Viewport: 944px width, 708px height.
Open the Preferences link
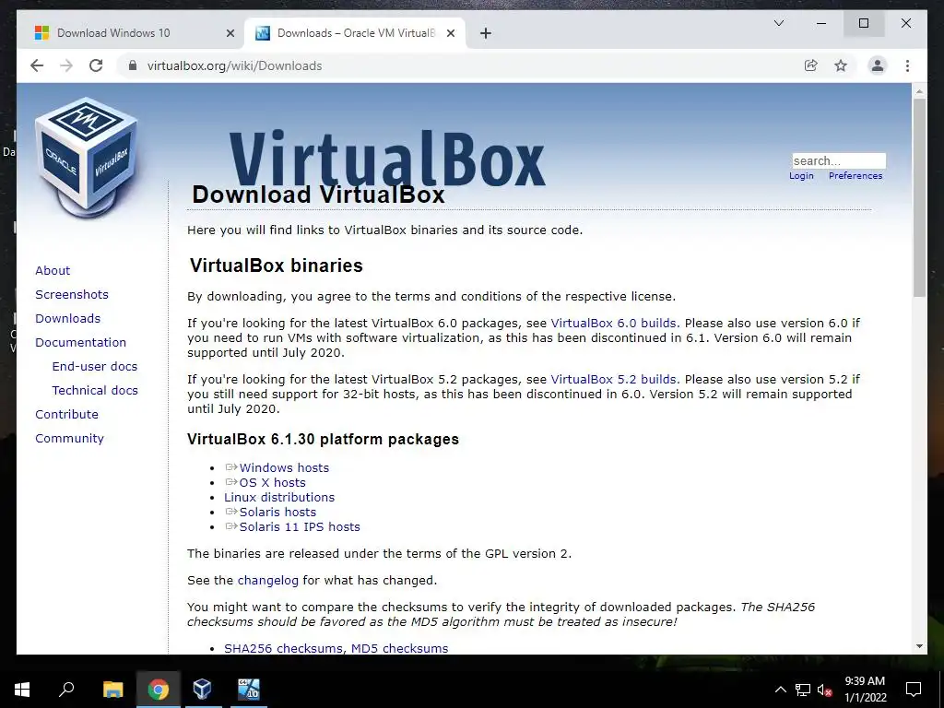pos(855,176)
